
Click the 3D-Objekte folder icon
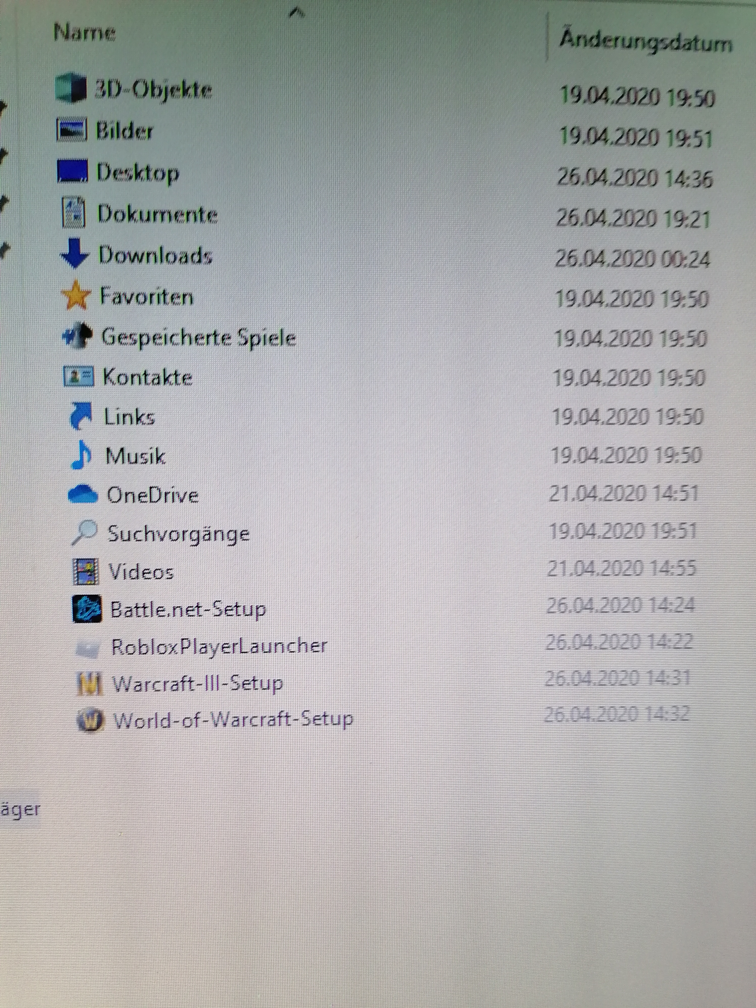[x=71, y=87]
